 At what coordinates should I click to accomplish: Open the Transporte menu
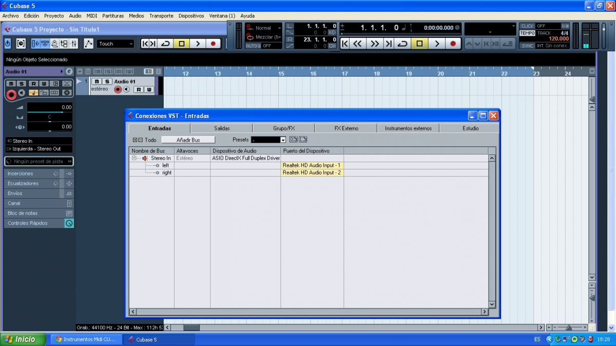[161, 16]
